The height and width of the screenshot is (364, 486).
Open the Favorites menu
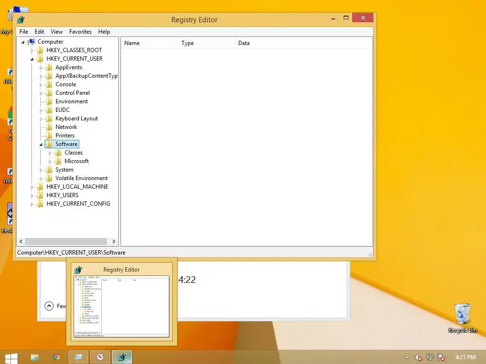tap(80, 32)
